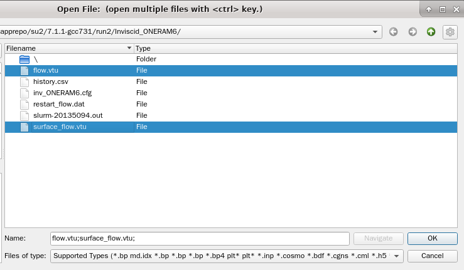Click the back navigation arrow icon
This screenshot has width=464, height=270.
click(x=394, y=32)
